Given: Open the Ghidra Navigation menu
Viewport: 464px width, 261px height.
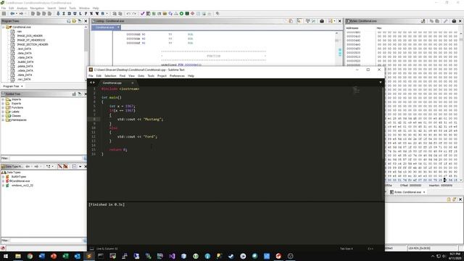Looking at the screenshot, I should [37, 8].
